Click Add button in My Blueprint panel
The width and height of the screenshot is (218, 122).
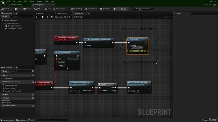click(5, 71)
